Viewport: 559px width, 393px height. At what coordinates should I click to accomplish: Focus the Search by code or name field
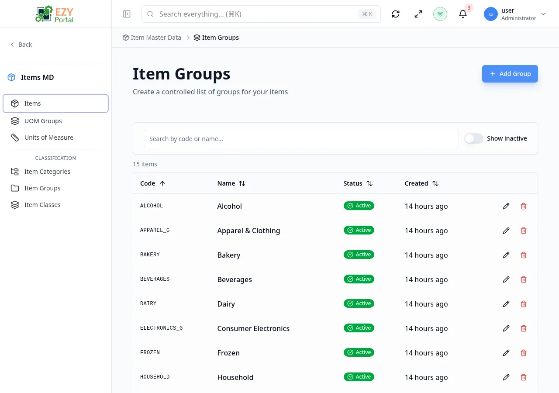click(x=301, y=138)
